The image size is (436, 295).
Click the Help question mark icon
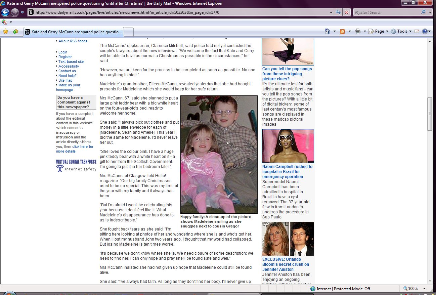click(425, 31)
